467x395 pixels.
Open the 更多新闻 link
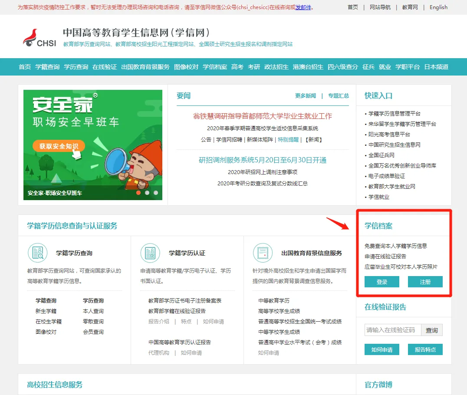(305, 95)
